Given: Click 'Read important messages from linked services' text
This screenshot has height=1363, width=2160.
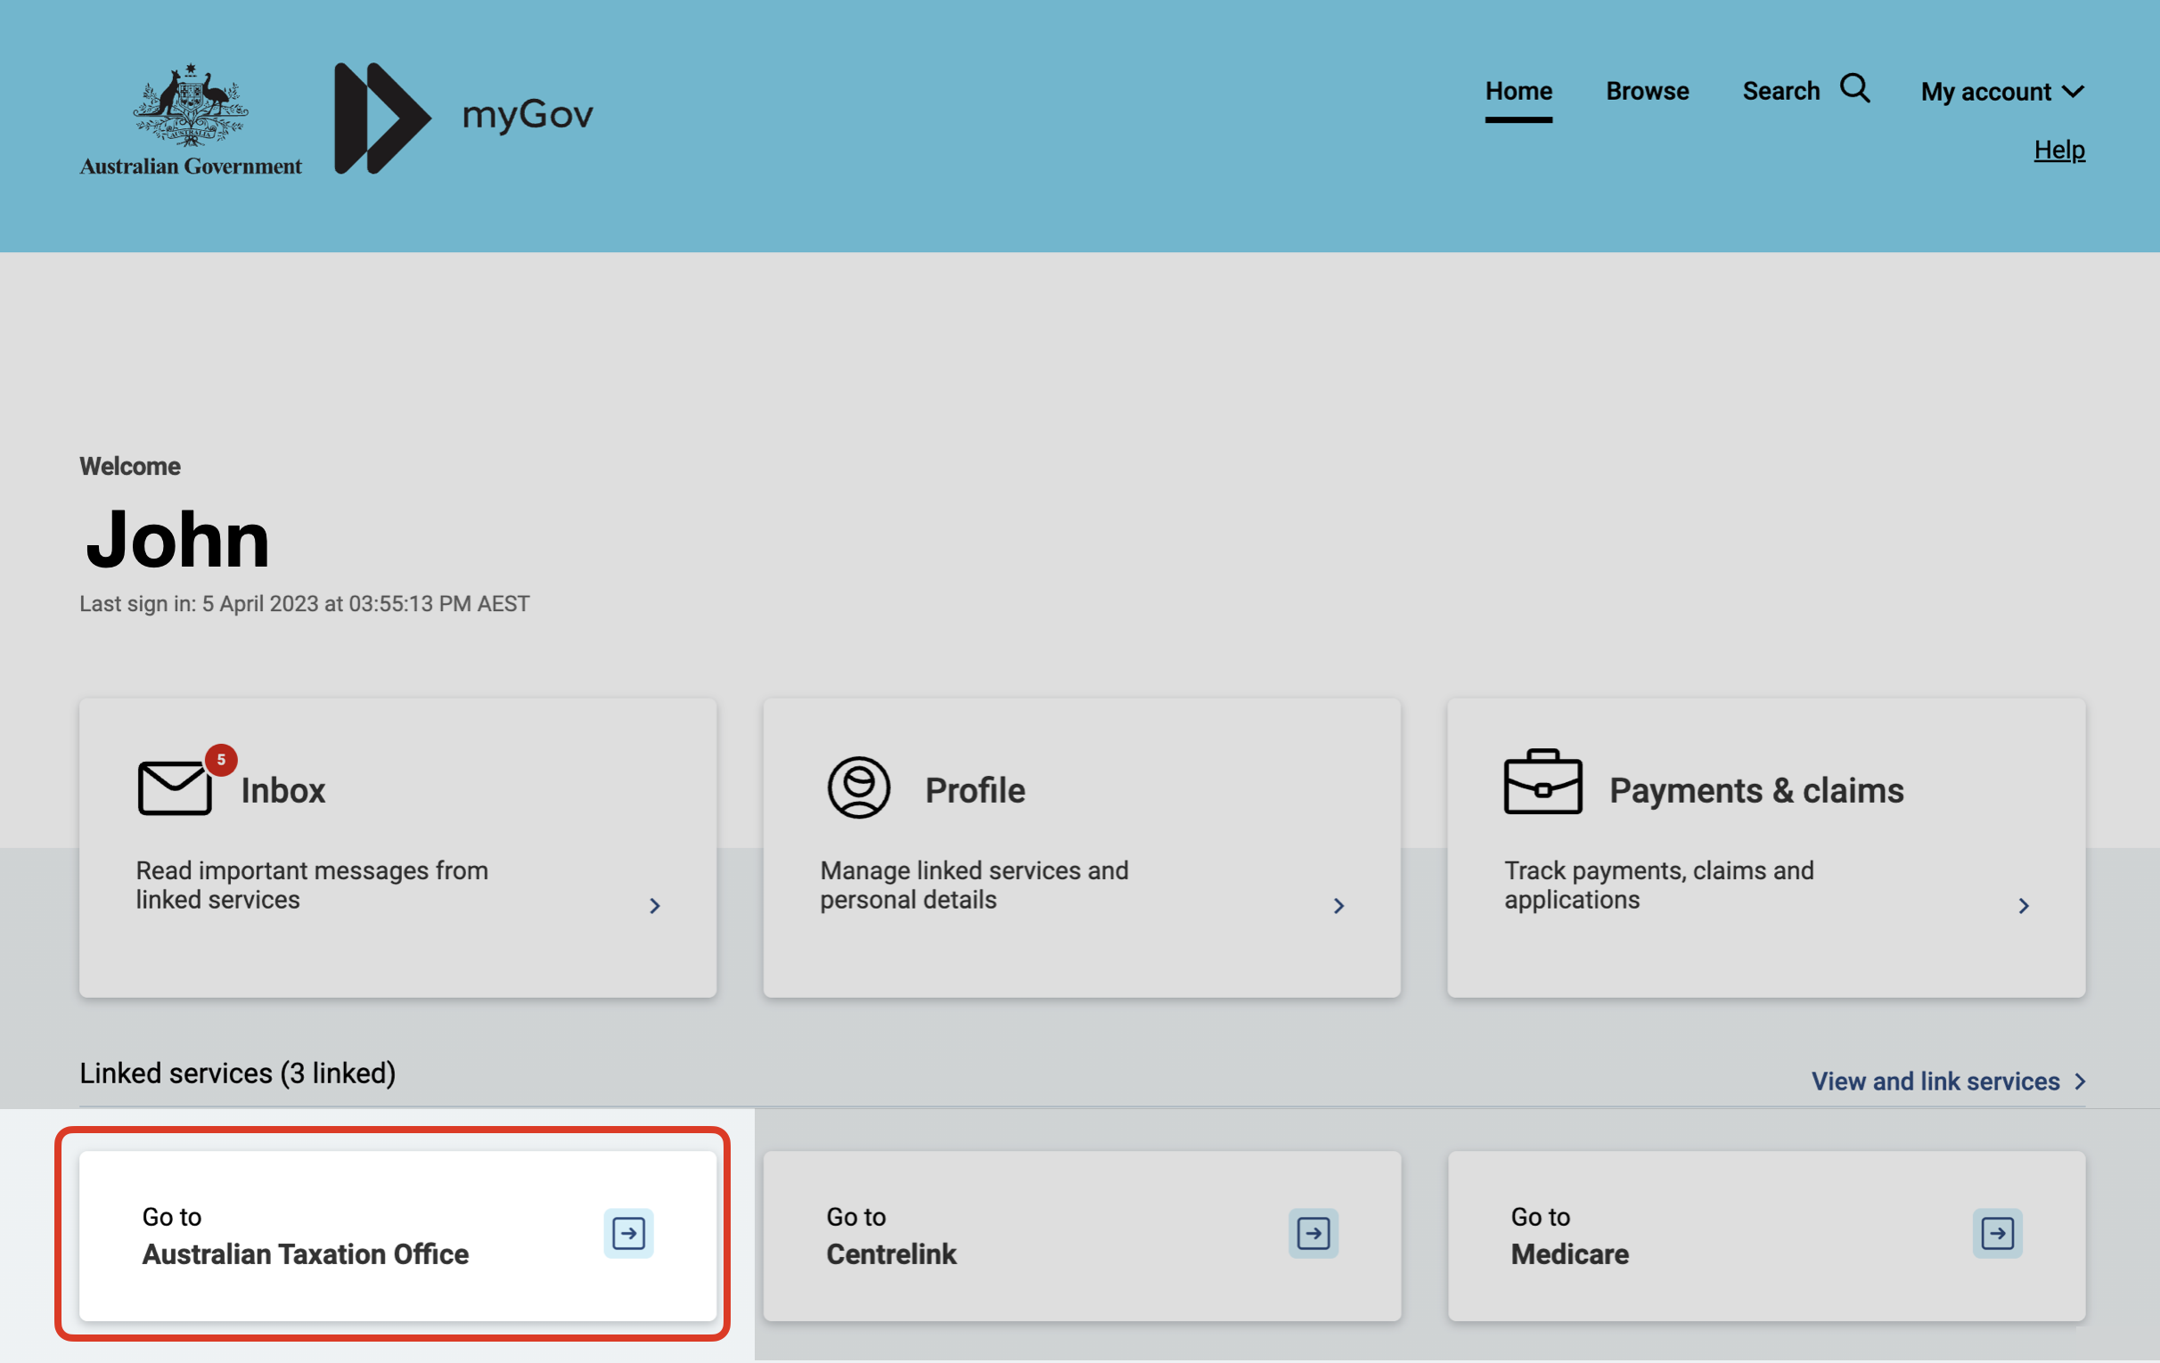Looking at the screenshot, I should [312, 885].
